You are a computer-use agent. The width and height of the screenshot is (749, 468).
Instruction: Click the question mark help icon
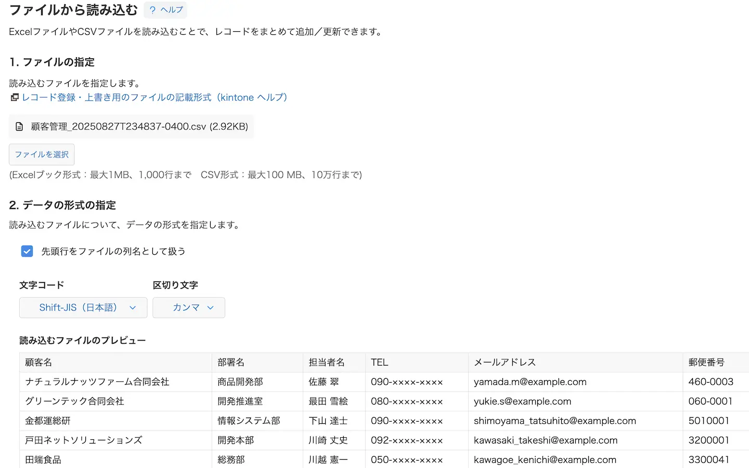(152, 10)
